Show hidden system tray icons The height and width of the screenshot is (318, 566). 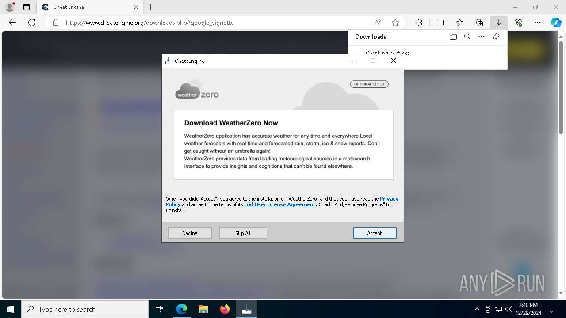tap(477, 309)
